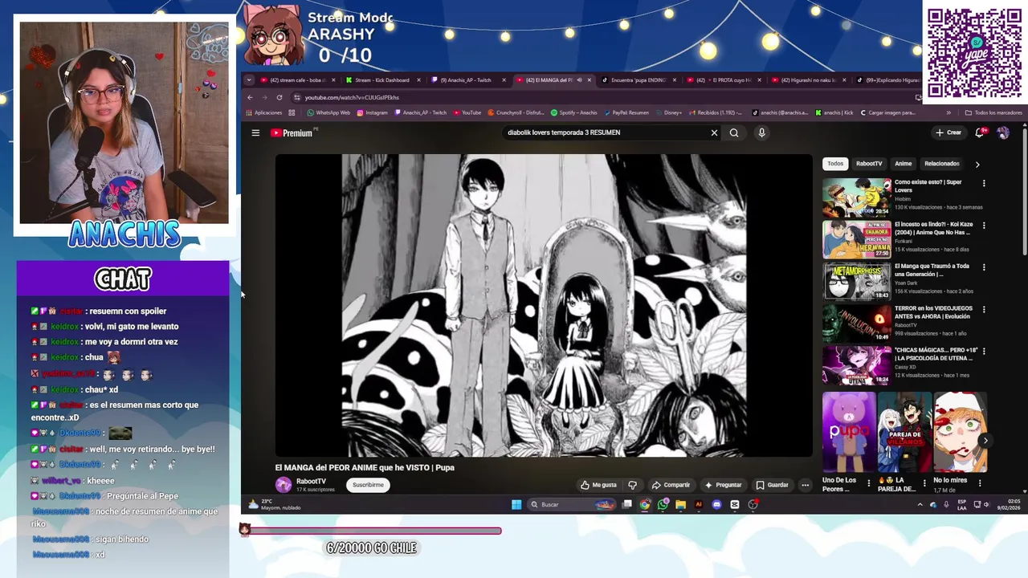The width and height of the screenshot is (1028, 578).
Task: Open more actions ellipsis under the video
Action: (x=805, y=485)
